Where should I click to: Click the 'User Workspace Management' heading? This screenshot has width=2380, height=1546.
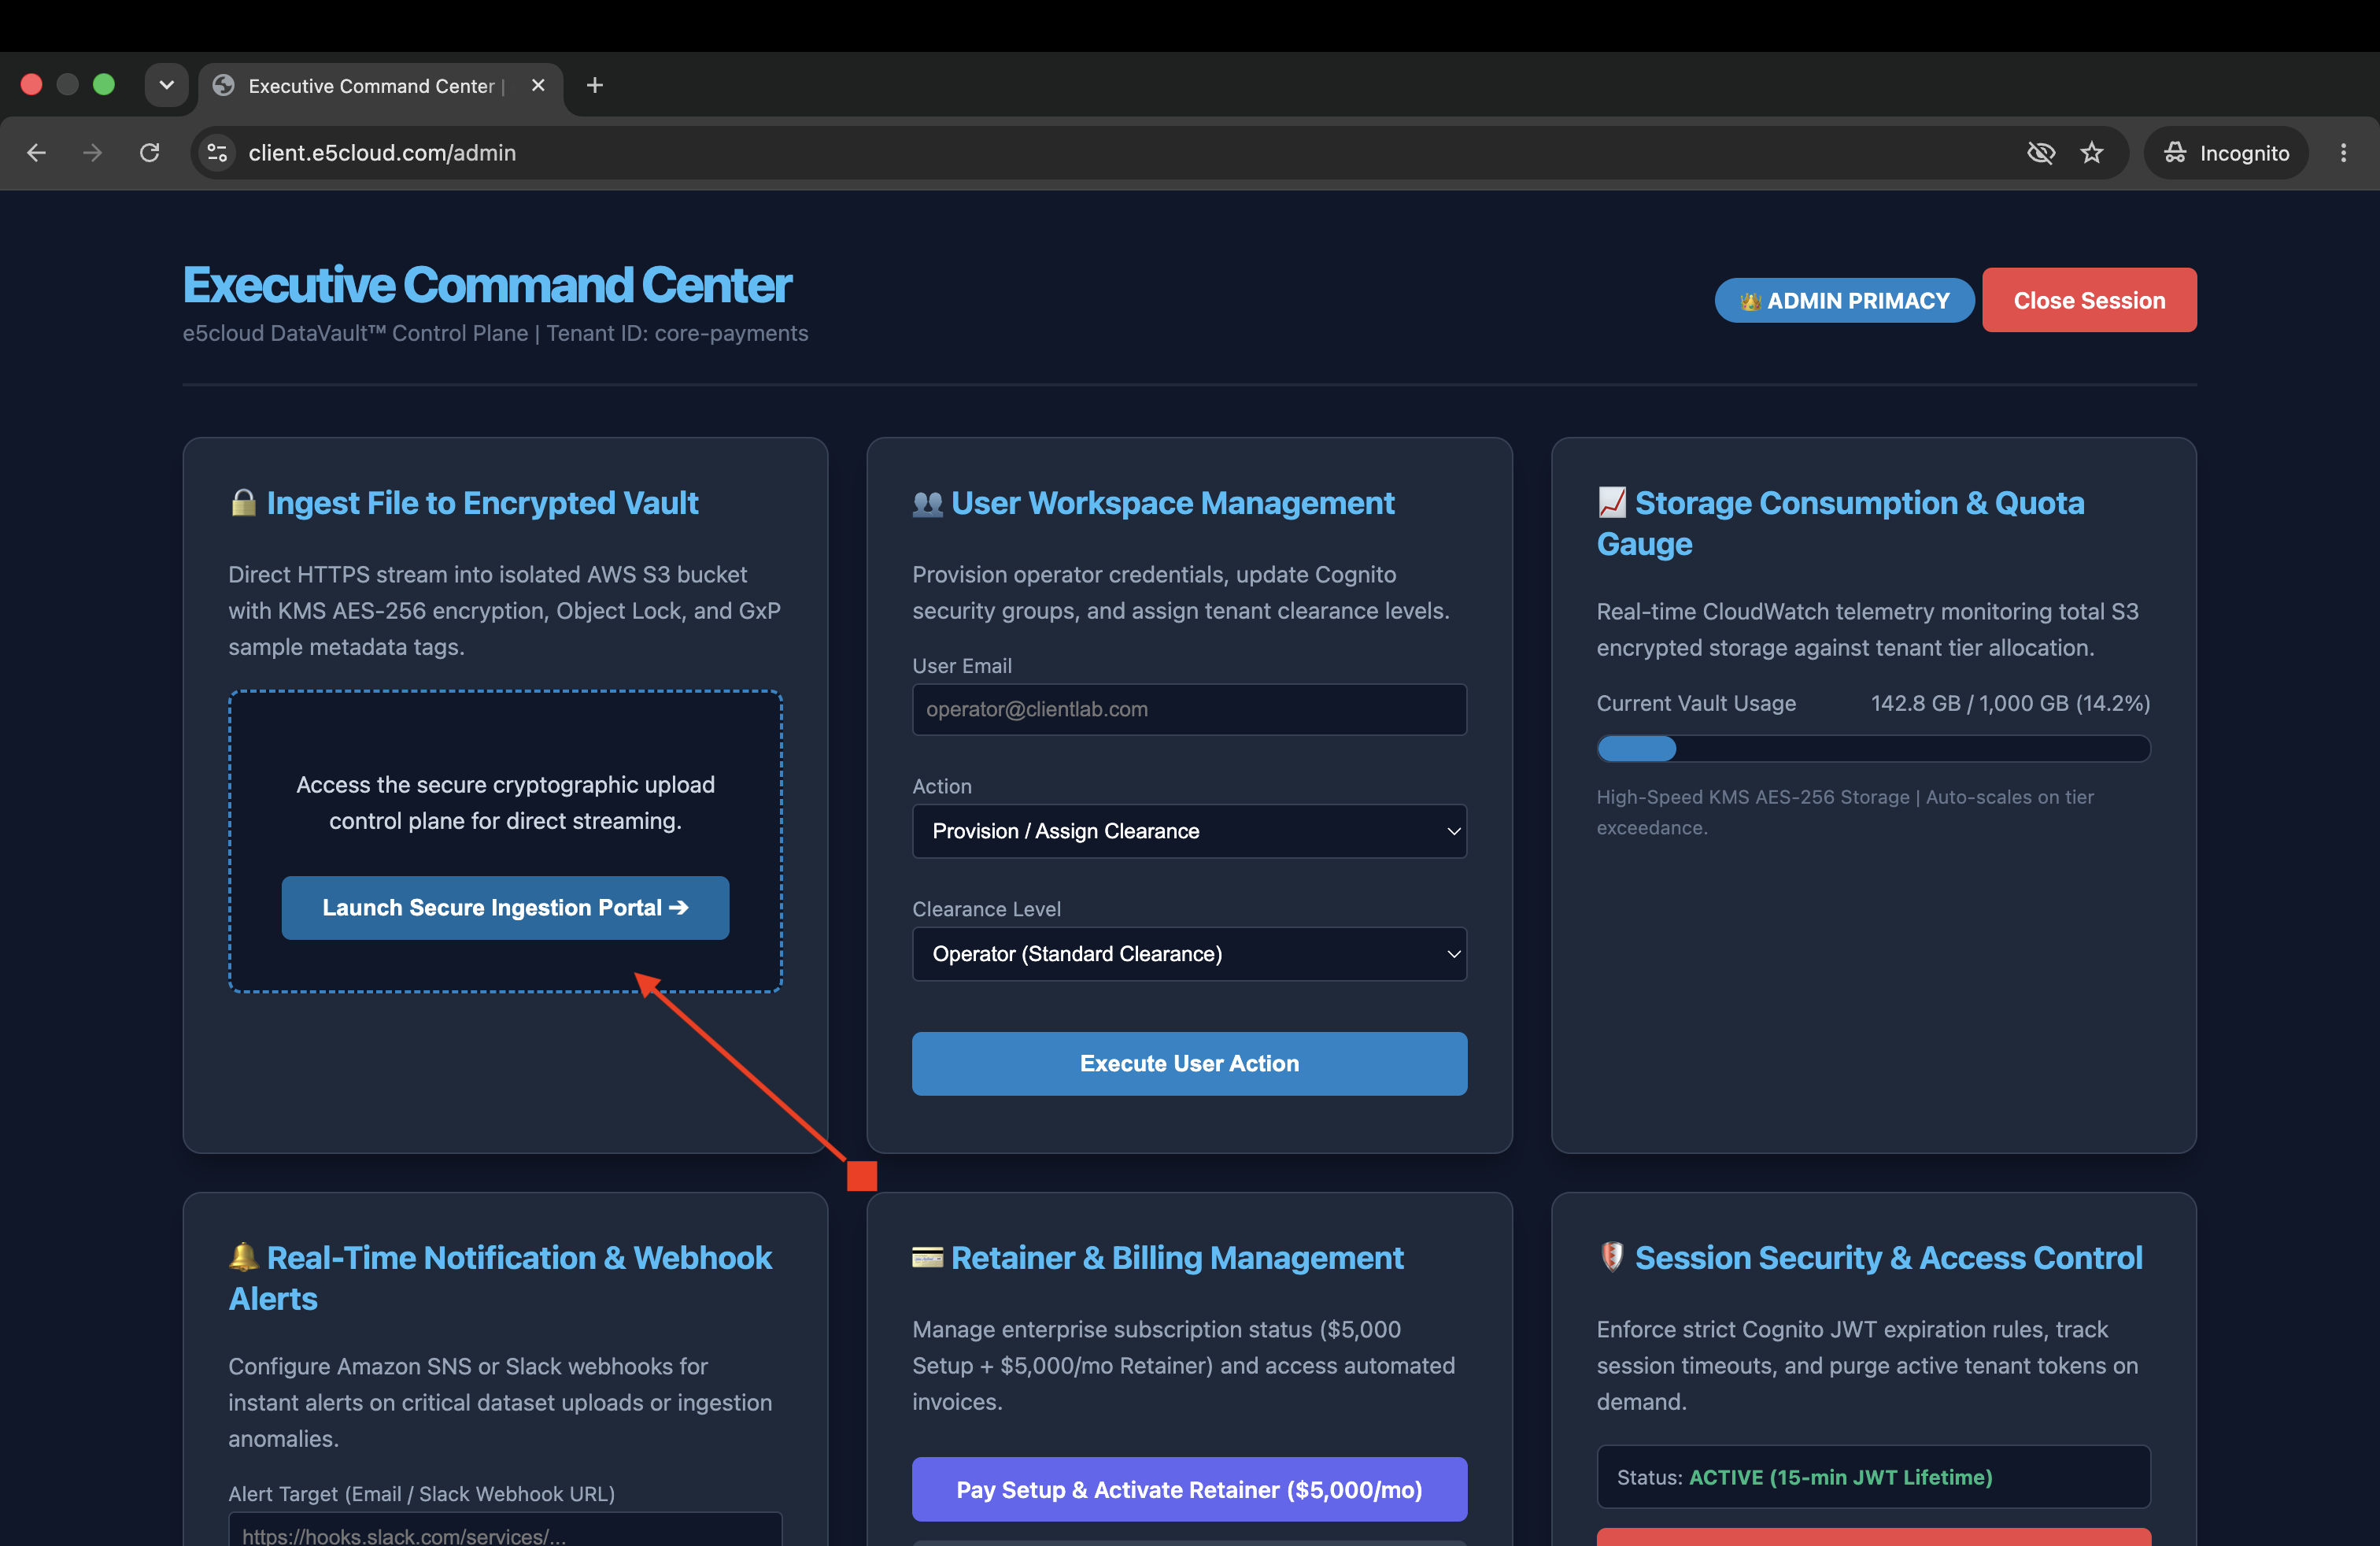pos(1172,502)
